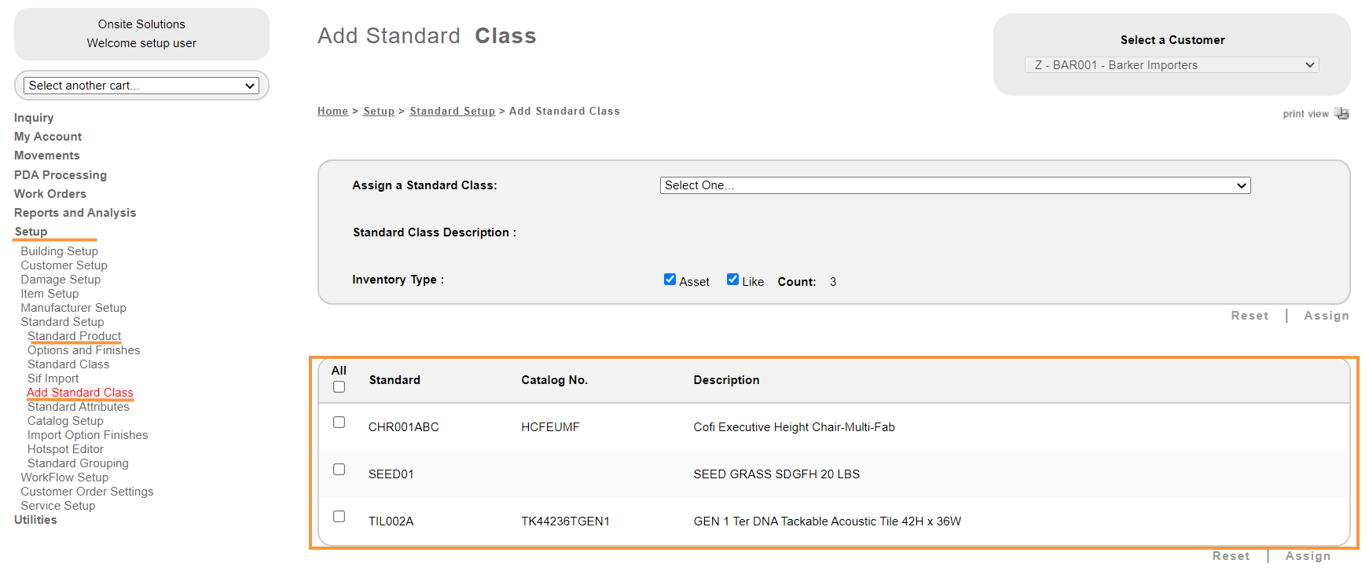Viewport: 1369px width, 578px height.
Task: Click the print view printer icon
Action: click(1341, 114)
